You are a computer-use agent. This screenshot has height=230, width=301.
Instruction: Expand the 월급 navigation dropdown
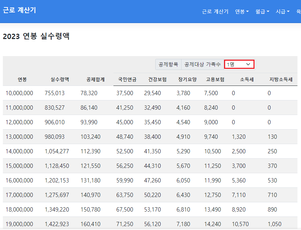[262, 11]
